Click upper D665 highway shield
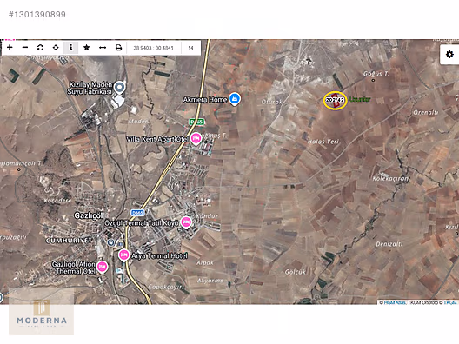The width and height of the screenshot is (459, 344). coord(196,122)
